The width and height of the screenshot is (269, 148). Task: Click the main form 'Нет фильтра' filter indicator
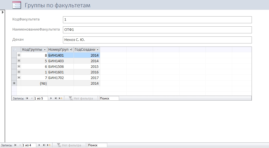pos(69,145)
